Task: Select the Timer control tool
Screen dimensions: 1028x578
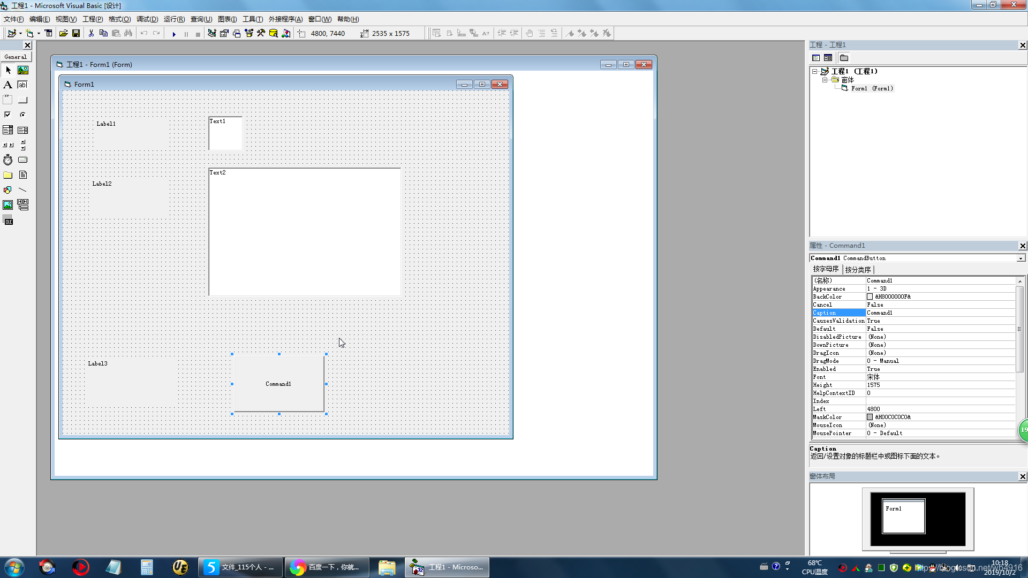Action: 7,160
